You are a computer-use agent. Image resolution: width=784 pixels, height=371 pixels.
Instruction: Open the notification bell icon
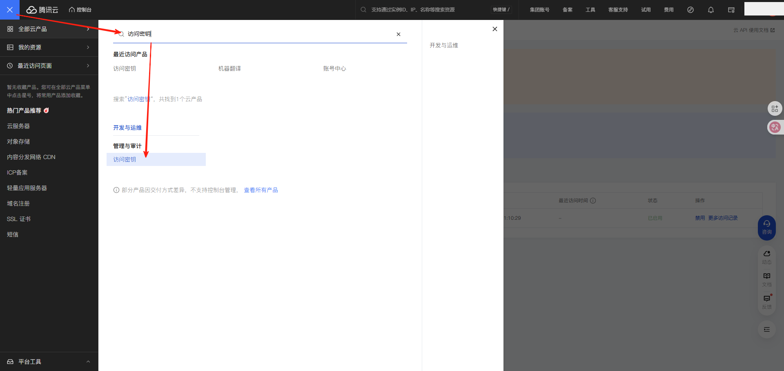(710, 10)
